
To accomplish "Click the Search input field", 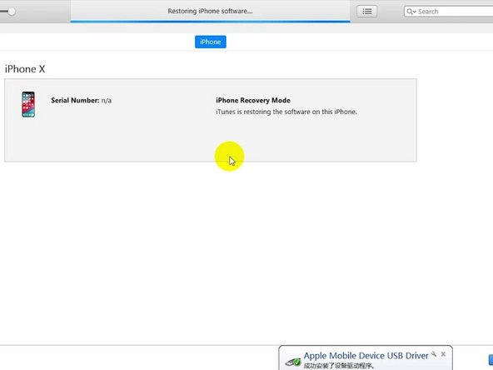I will pyautogui.click(x=450, y=12).
